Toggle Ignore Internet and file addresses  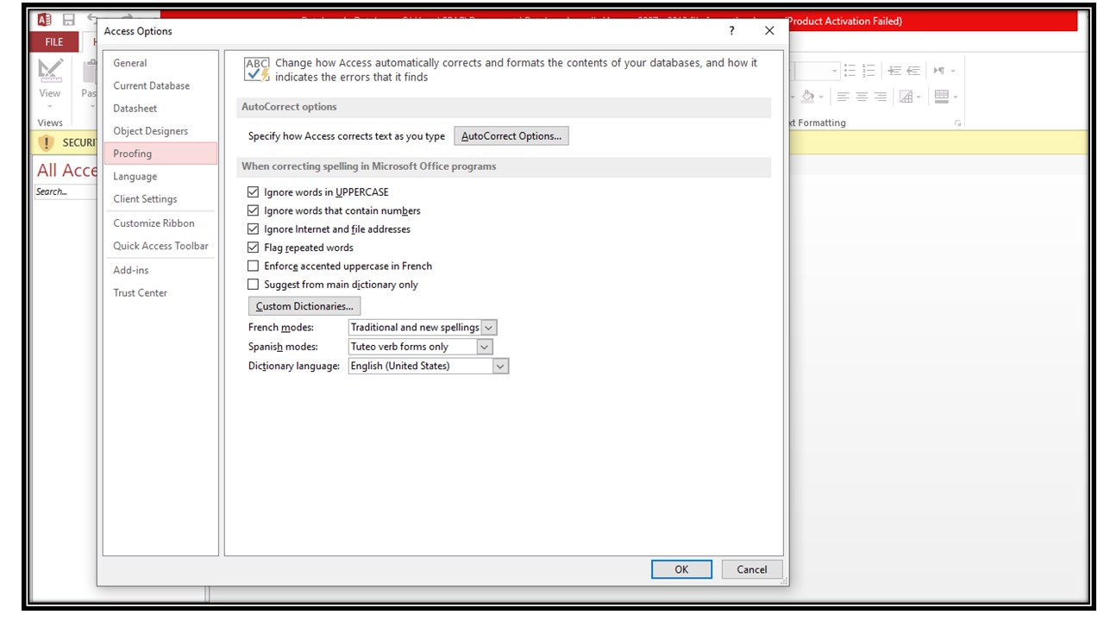click(x=253, y=229)
